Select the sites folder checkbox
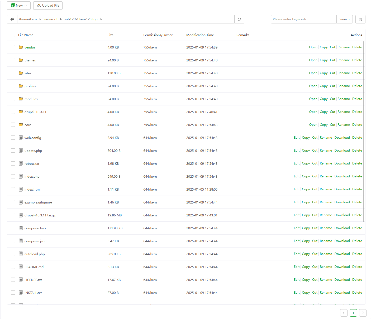371x320 pixels. [x=13, y=73]
